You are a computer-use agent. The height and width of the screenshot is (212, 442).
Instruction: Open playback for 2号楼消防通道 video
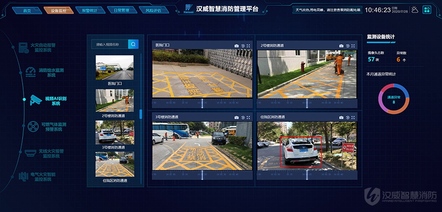click(x=348, y=46)
